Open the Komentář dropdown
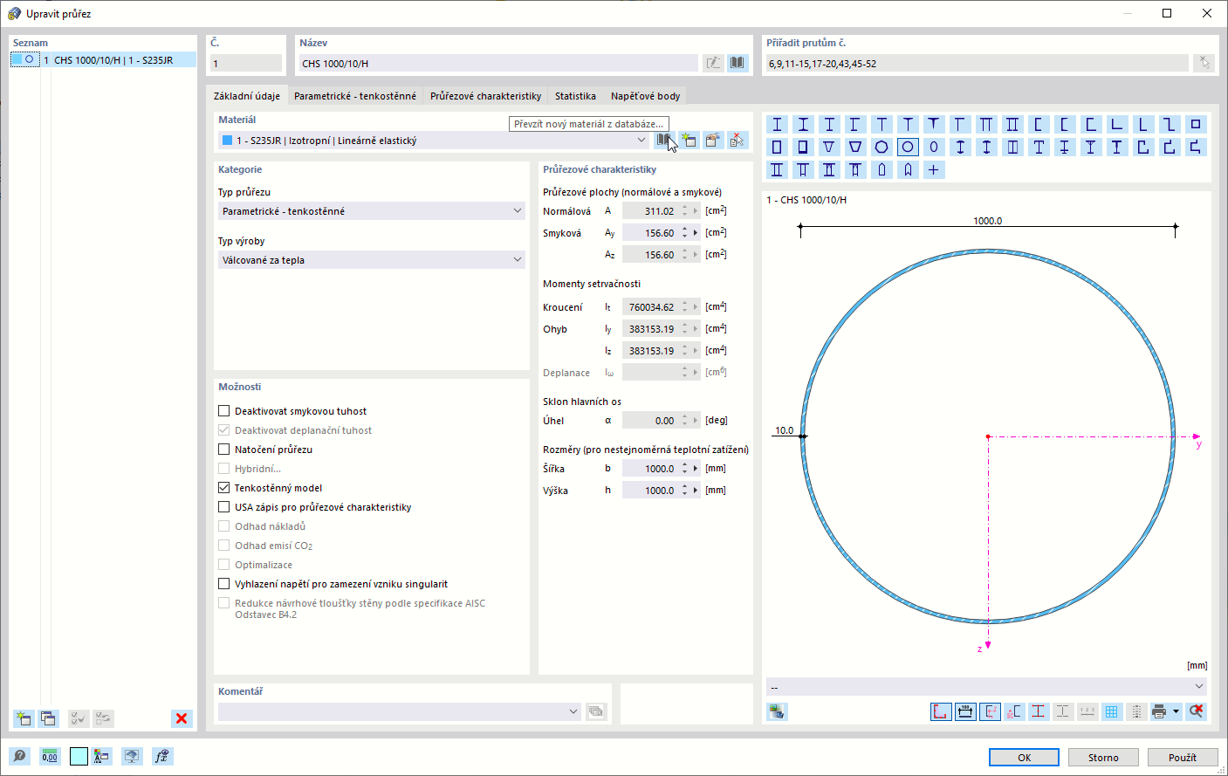 573,711
